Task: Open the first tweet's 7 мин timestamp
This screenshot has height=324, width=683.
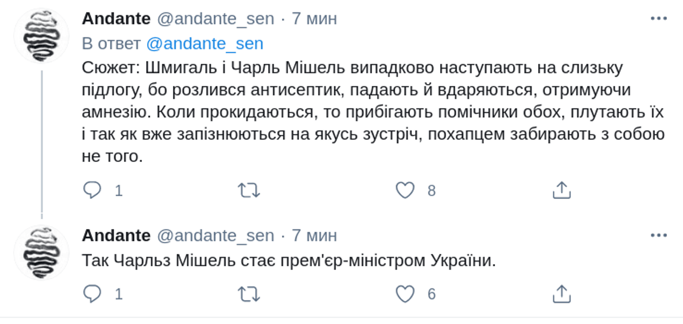Action: point(314,18)
